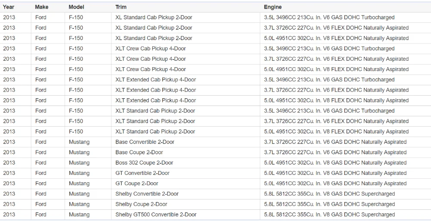Select the Boss 302 Coupe 2-Door trim cell
The image size is (431, 221).
[x=144, y=163]
